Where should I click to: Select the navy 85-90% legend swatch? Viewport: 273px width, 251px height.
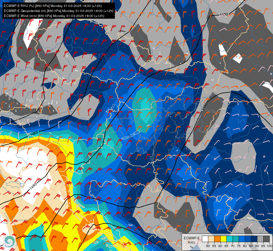[x=254, y=239]
